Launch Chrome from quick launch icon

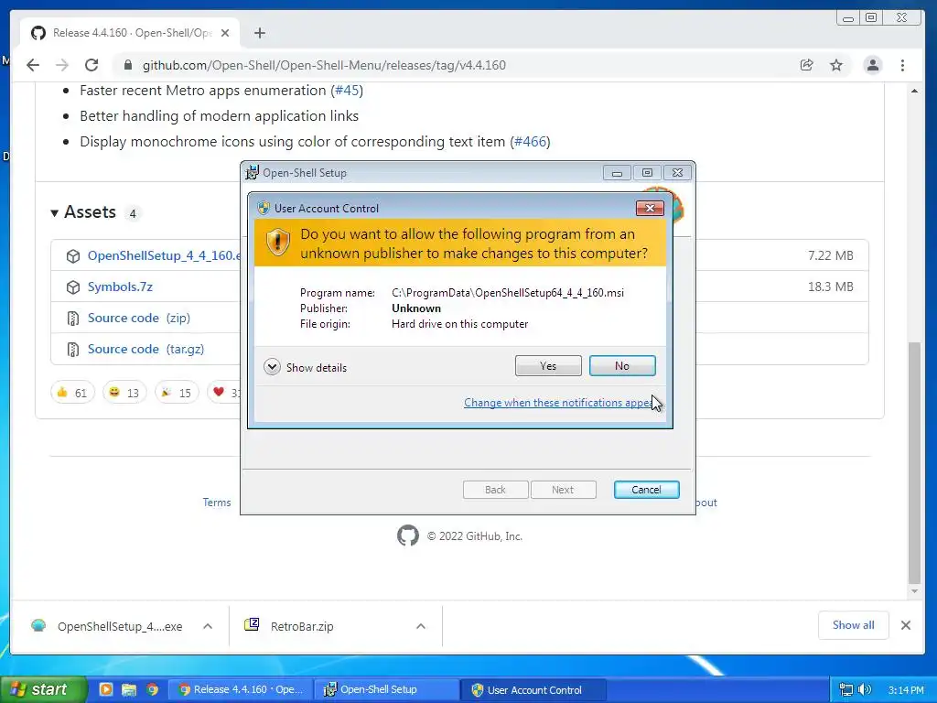pyautogui.click(x=153, y=689)
